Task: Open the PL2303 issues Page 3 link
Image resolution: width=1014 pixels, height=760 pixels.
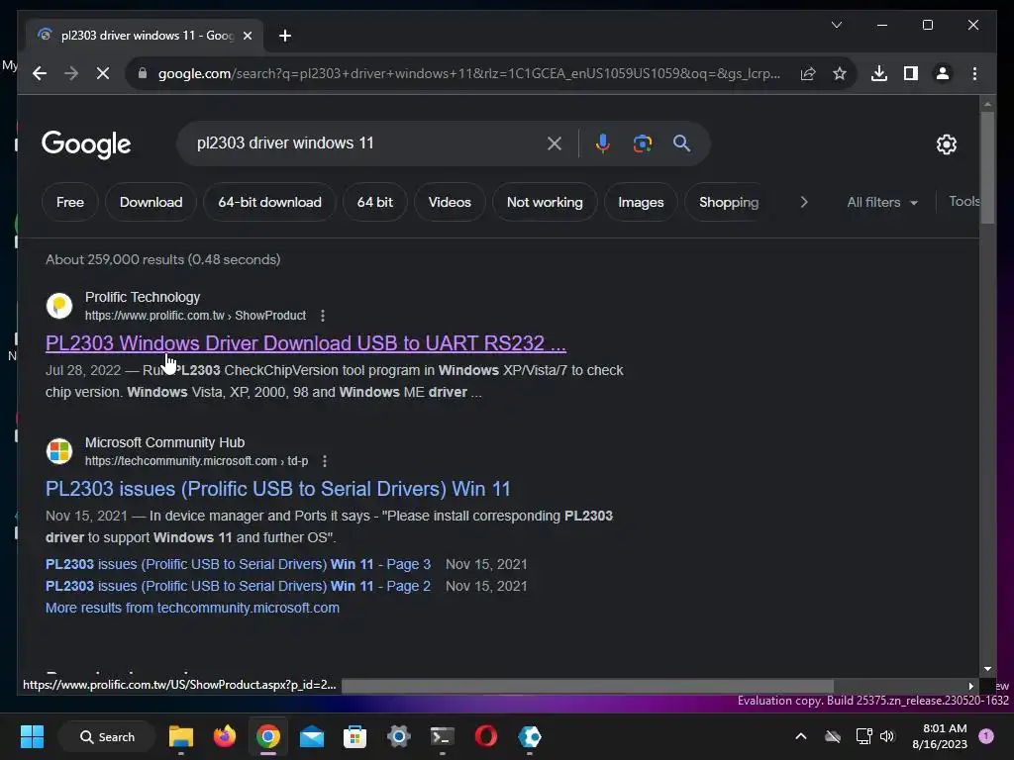Action: pos(238,564)
